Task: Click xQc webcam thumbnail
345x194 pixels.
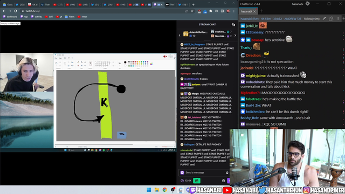Action: point(26,72)
